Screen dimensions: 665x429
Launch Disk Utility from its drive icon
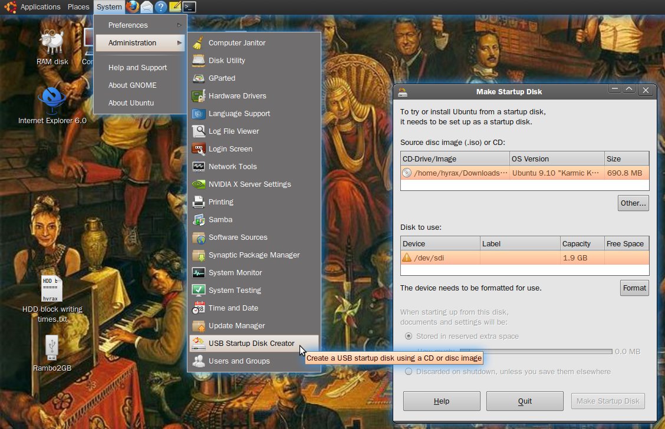pyautogui.click(x=198, y=61)
